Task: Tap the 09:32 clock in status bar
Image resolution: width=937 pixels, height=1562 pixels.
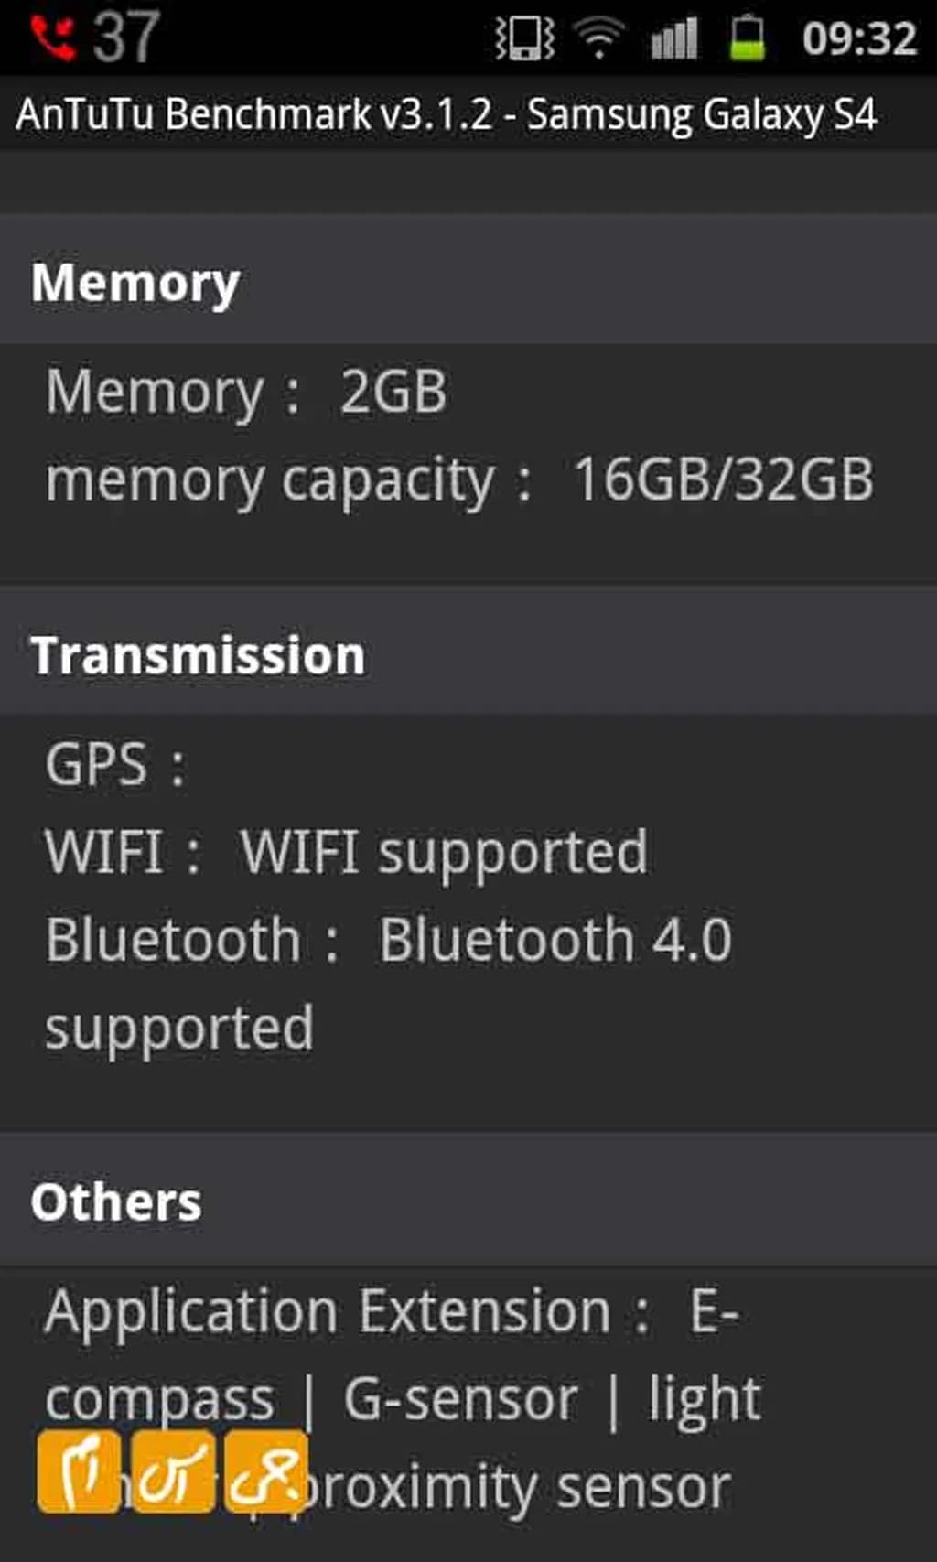Action: (859, 38)
